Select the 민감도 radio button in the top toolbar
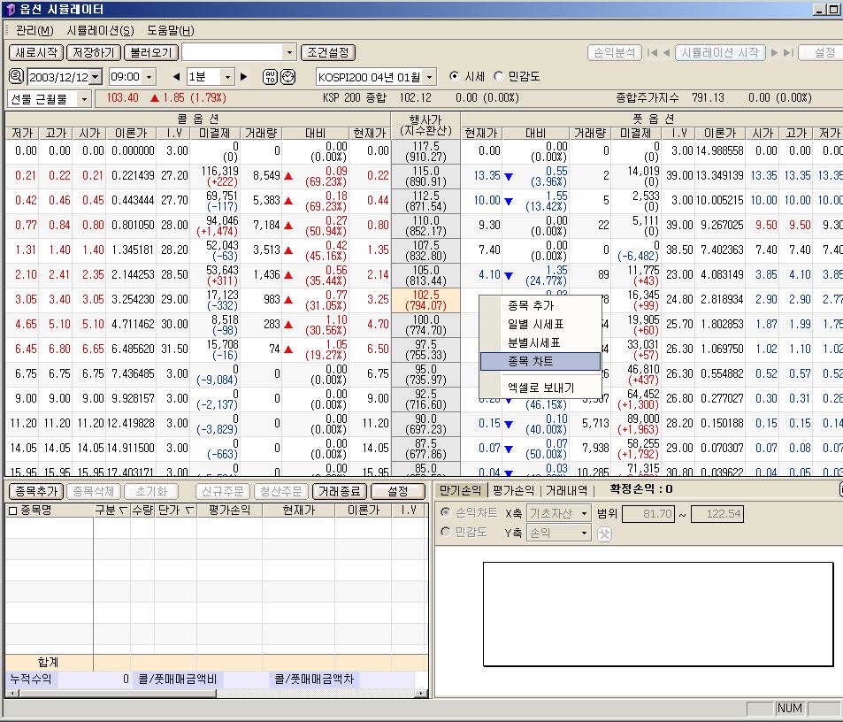The image size is (843, 722). pos(498,77)
